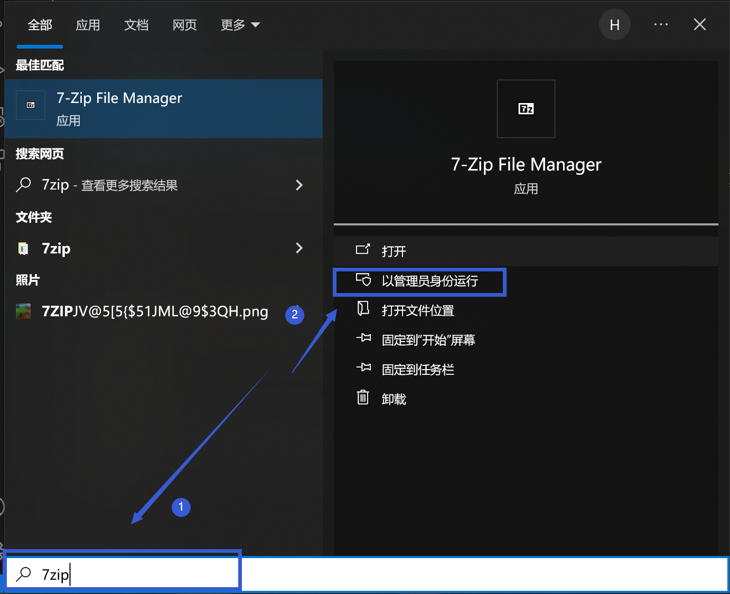Click the file location icon beside 打开文件位置
The image size is (730, 594).
coord(363,308)
